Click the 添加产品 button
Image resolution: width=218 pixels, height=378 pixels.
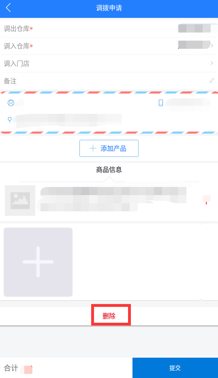click(x=109, y=148)
